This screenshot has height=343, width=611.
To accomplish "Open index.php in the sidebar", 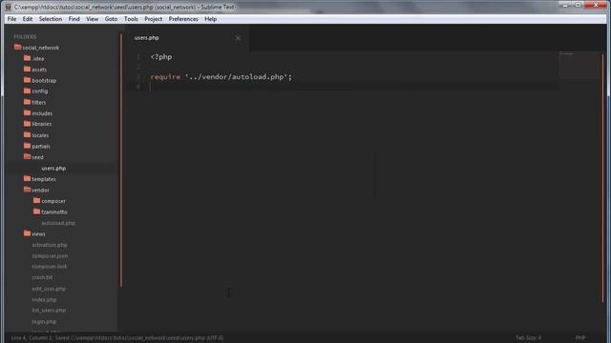I will pos(45,300).
